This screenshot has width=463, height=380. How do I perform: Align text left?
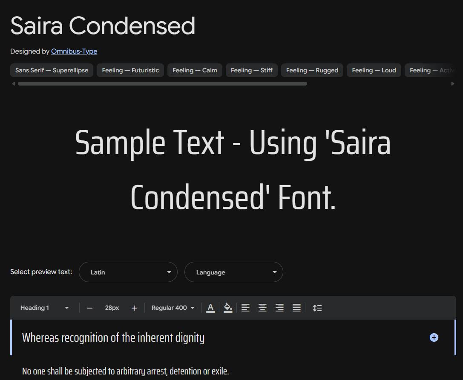[x=245, y=308]
